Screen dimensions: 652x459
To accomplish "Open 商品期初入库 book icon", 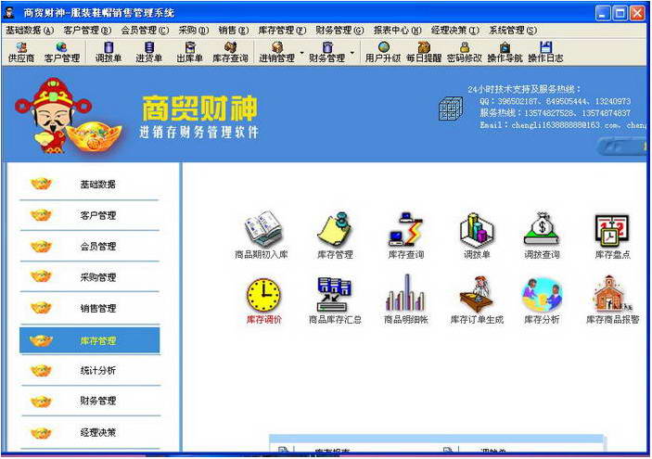I will click(262, 229).
